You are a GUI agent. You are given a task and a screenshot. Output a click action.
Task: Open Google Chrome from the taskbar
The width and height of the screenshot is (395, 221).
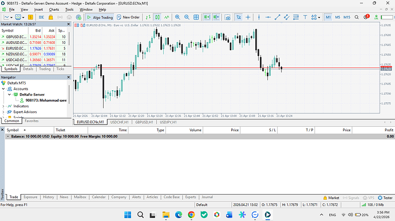click(x=191, y=215)
